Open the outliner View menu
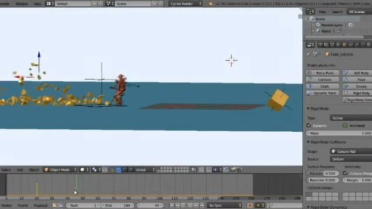The width and height of the screenshot is (372, 209). coord(322,12)
